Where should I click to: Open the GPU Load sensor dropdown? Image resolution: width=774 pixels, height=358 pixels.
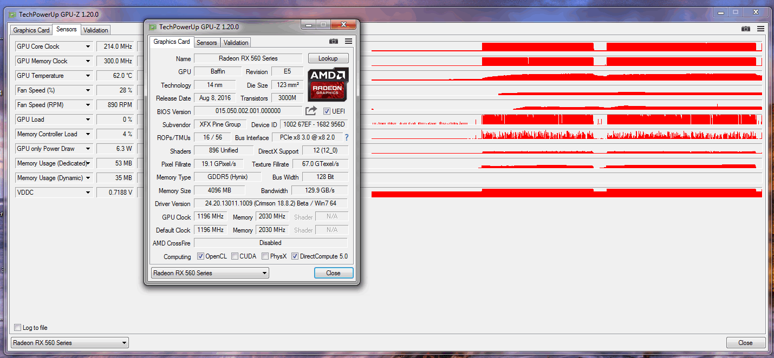point(88,120)
